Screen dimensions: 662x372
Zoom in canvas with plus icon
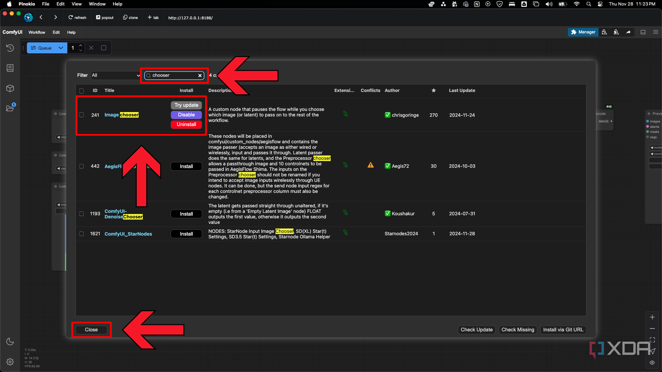(x=652, y=317)
